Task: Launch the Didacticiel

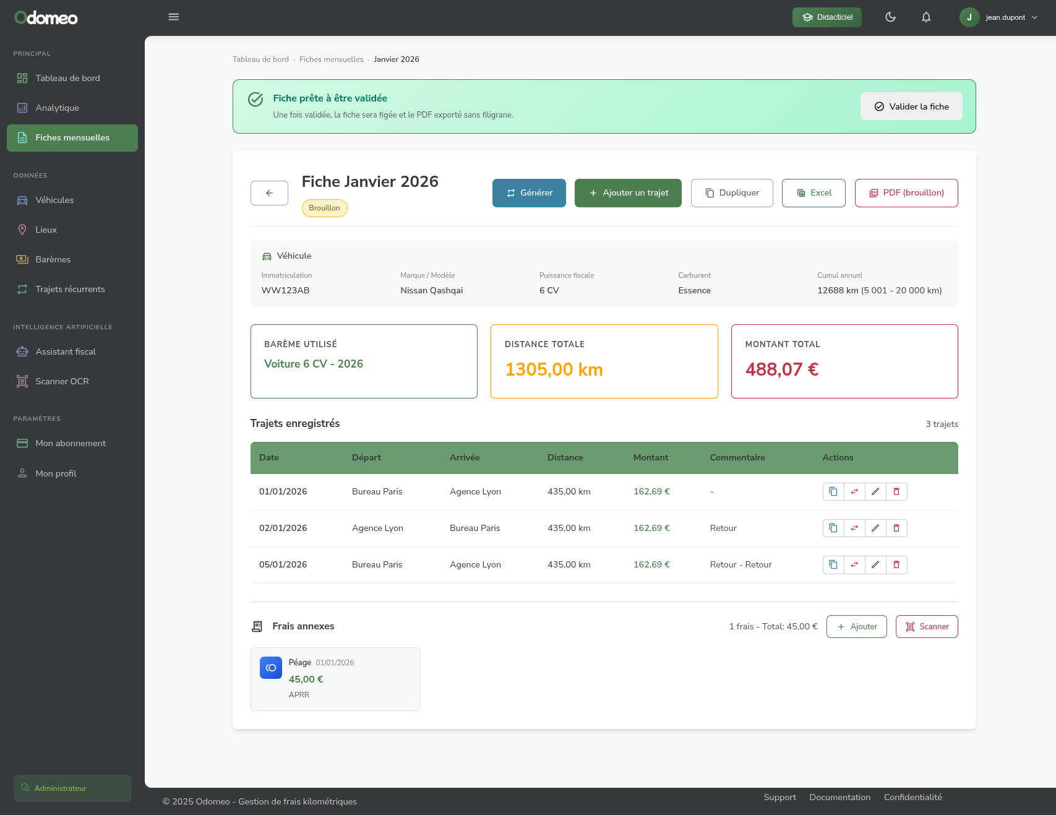Action: coord(826,17)
